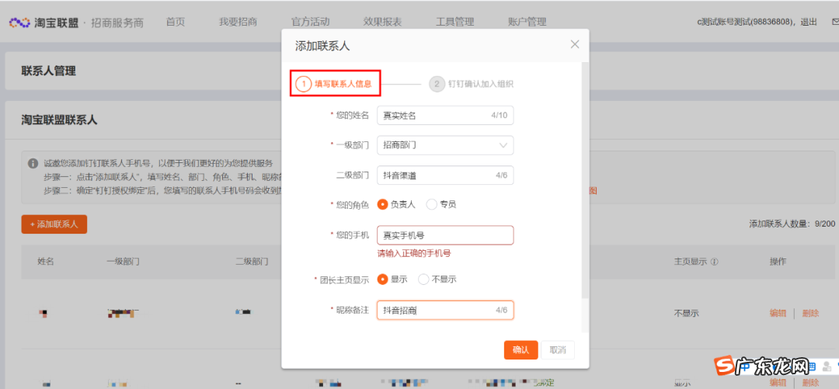Click the dialog's vertical scrollbar

point(586,180)
